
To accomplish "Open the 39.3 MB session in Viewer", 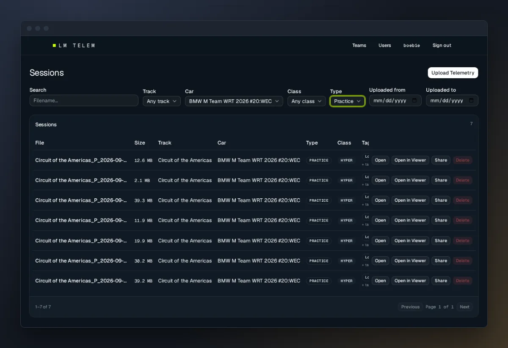I will (x=410, y=200).
